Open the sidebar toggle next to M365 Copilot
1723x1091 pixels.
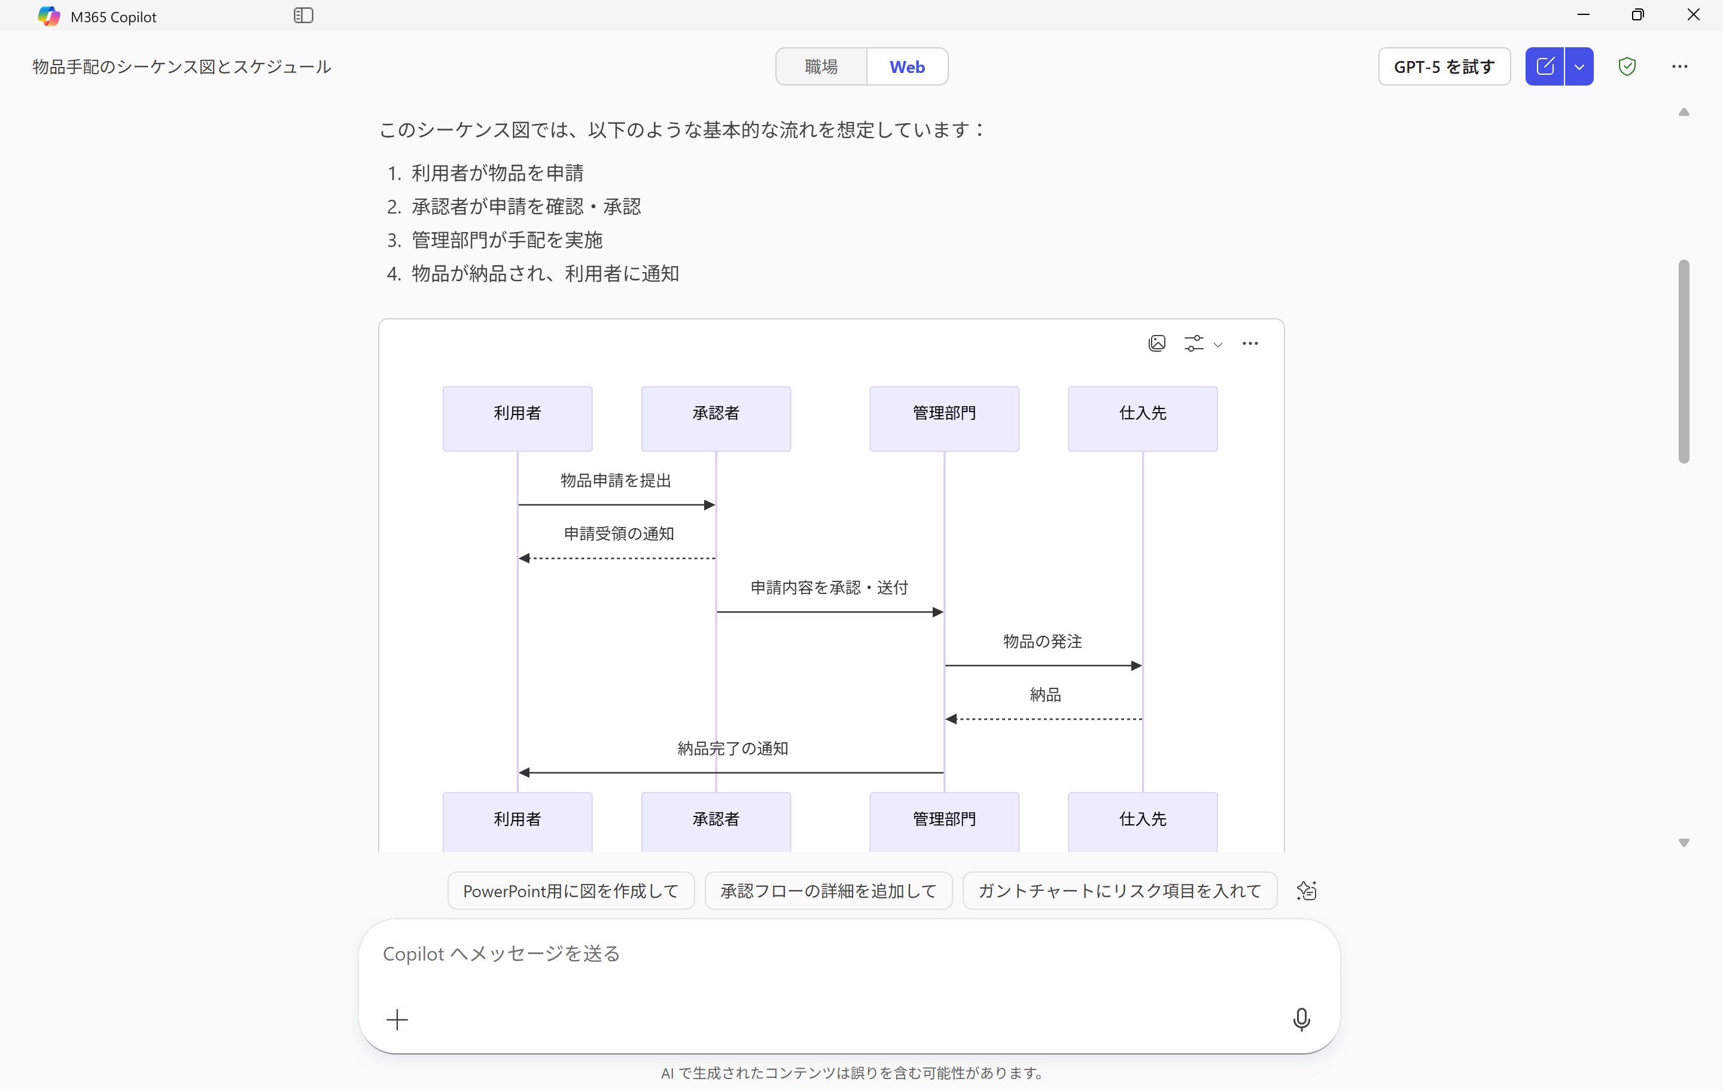pos(303,15)
